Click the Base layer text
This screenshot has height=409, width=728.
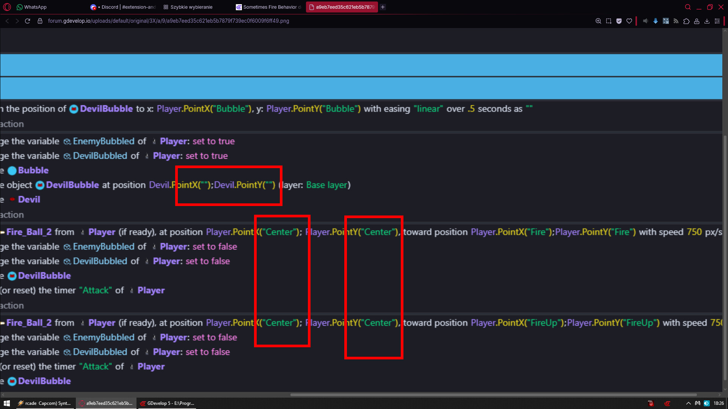(x=326, y=185)
